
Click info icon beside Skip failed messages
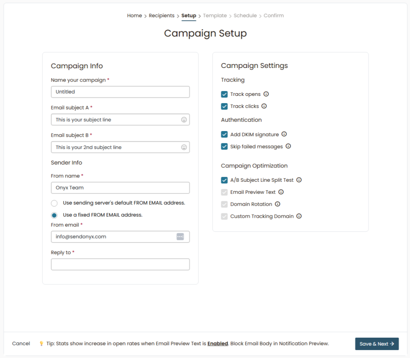click(x=288, y=146)
